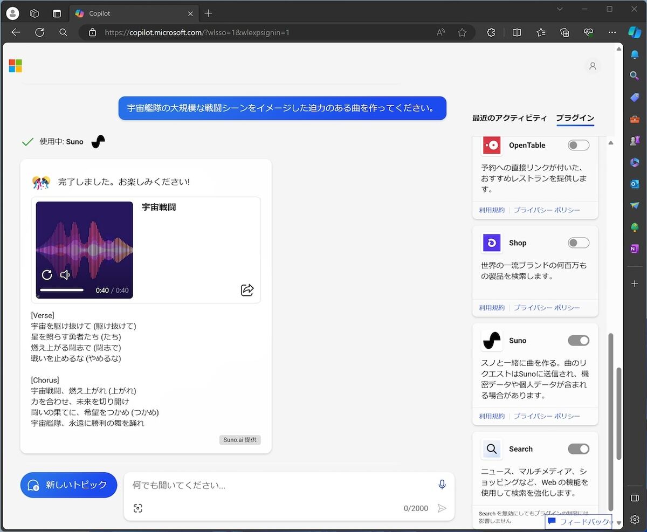Image resolution: width=647 pixels, height=532 pixels.
Task: Open Shop 利用規約 link
Action: [492, 308]
